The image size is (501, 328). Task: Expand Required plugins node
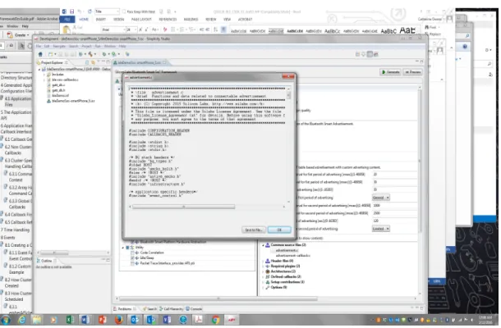point(264,266)
